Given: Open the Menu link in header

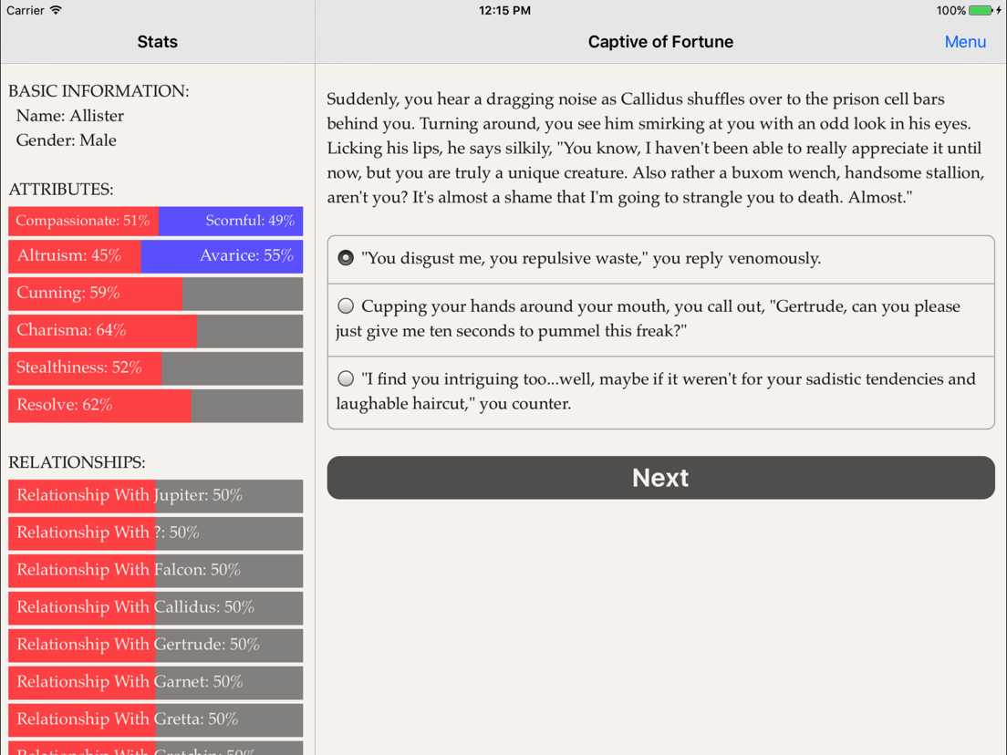Looking at the screenshot, I should [965, 42].
